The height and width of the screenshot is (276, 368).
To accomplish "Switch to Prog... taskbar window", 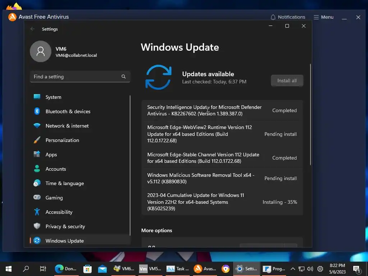I will (x=274, y=269).
